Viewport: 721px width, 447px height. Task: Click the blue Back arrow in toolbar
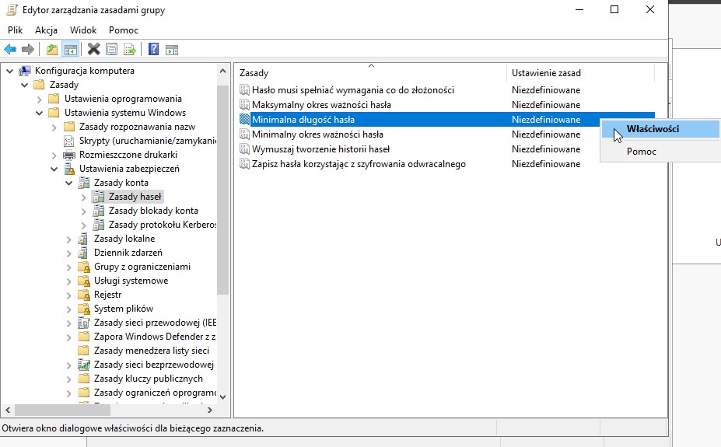[10, 50]
